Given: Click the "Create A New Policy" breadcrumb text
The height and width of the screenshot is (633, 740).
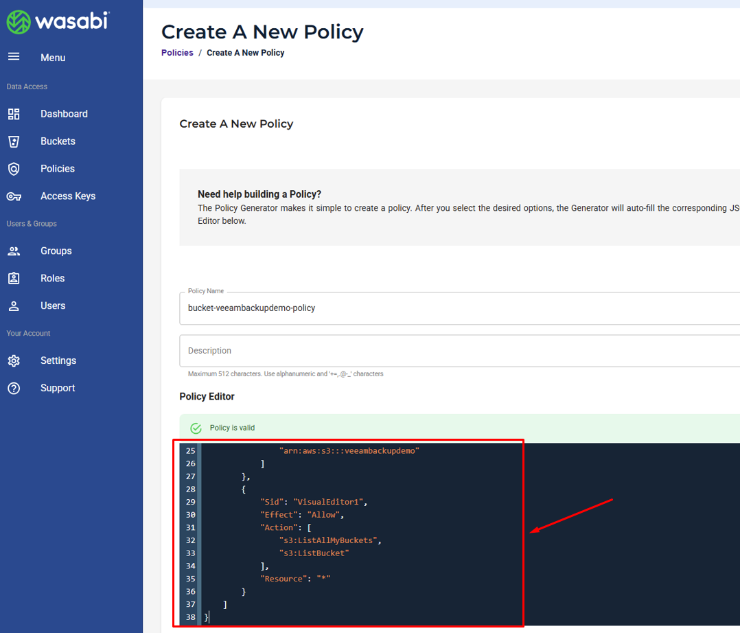Looking at the screenshot, I should (246, 52).
